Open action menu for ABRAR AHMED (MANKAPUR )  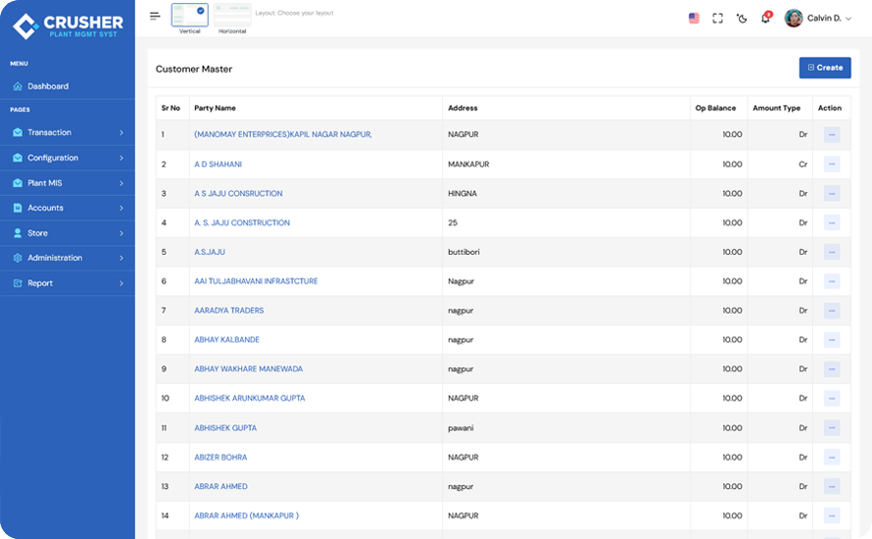pyautogui.click(x=832, y=515)
